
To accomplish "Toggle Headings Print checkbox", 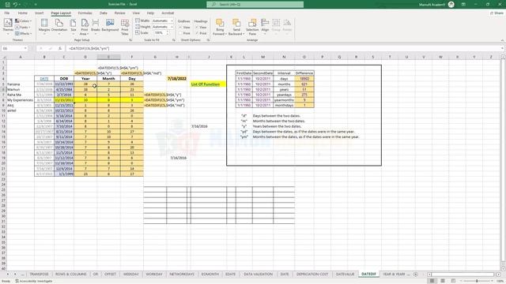I will pyautogui.click(x=197, y=33).
